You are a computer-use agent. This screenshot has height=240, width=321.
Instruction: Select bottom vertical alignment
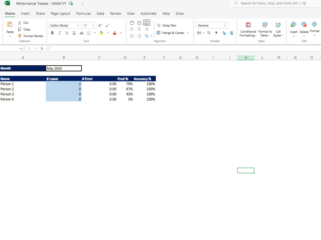coord(147,23)
